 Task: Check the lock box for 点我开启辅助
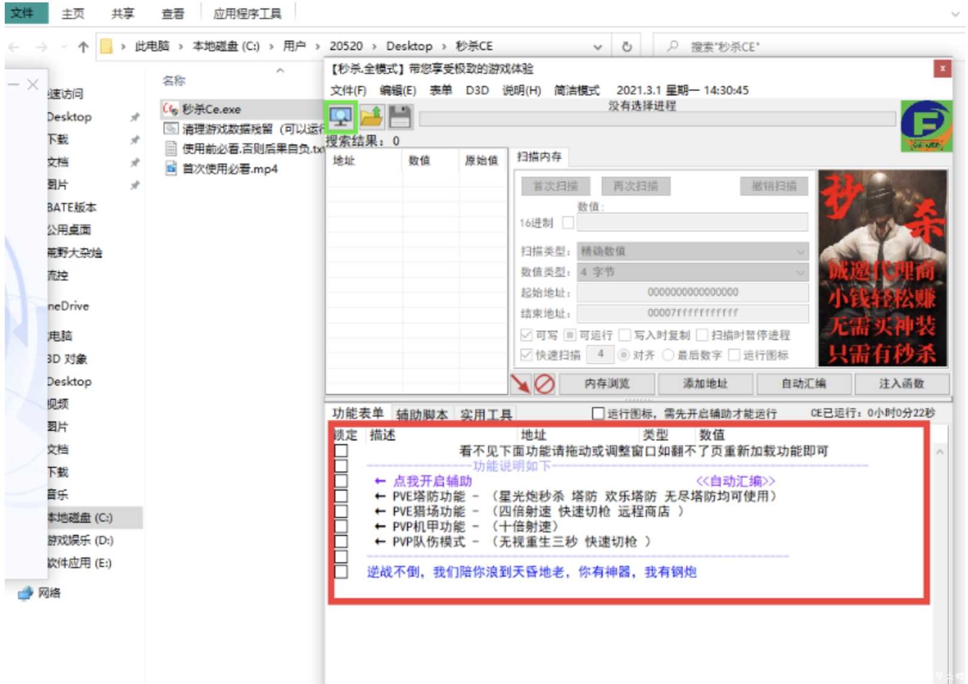pos(341,481)
